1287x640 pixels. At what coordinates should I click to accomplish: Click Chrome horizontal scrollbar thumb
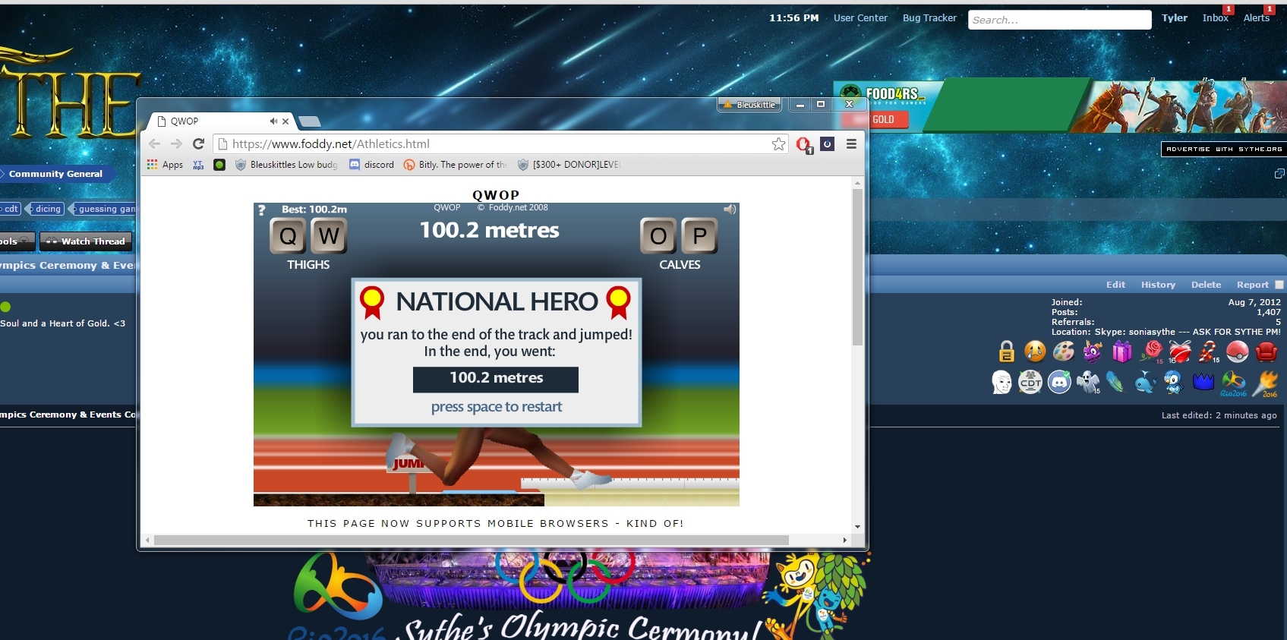[x=471, y=541]
